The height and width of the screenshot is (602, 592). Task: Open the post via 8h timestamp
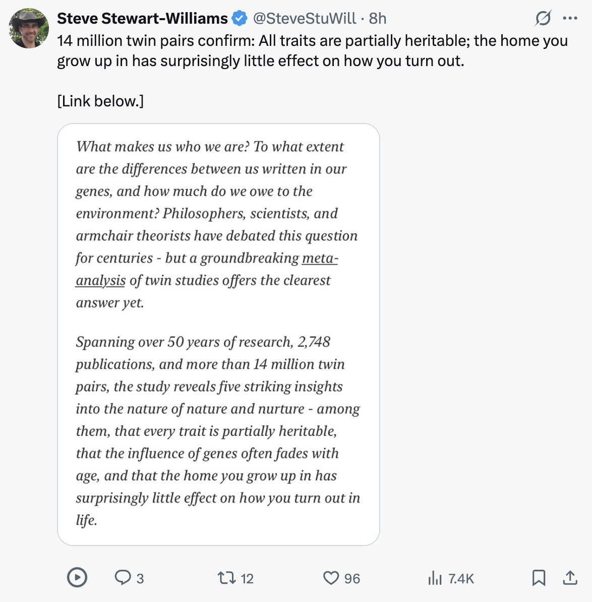click(378, 19)
